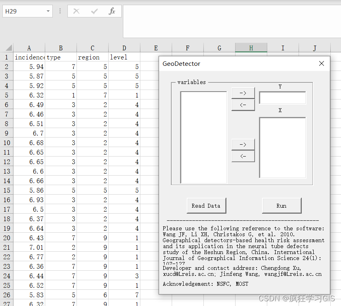Click the Cancel X icon in formula bar
The image size is (341, 306).
tap(77, 11)
